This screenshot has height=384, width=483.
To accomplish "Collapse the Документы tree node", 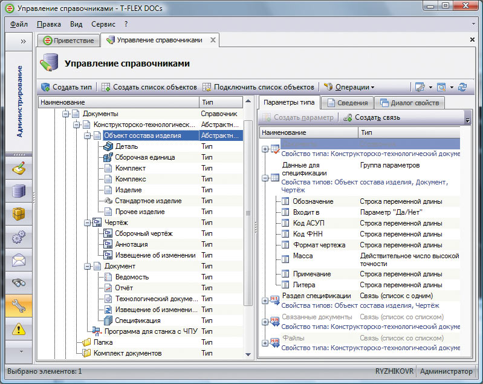I will point(66,114).
